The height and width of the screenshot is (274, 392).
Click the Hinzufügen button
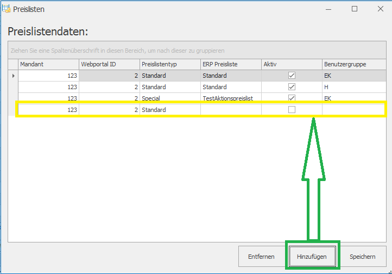click(x=312, y=257)
